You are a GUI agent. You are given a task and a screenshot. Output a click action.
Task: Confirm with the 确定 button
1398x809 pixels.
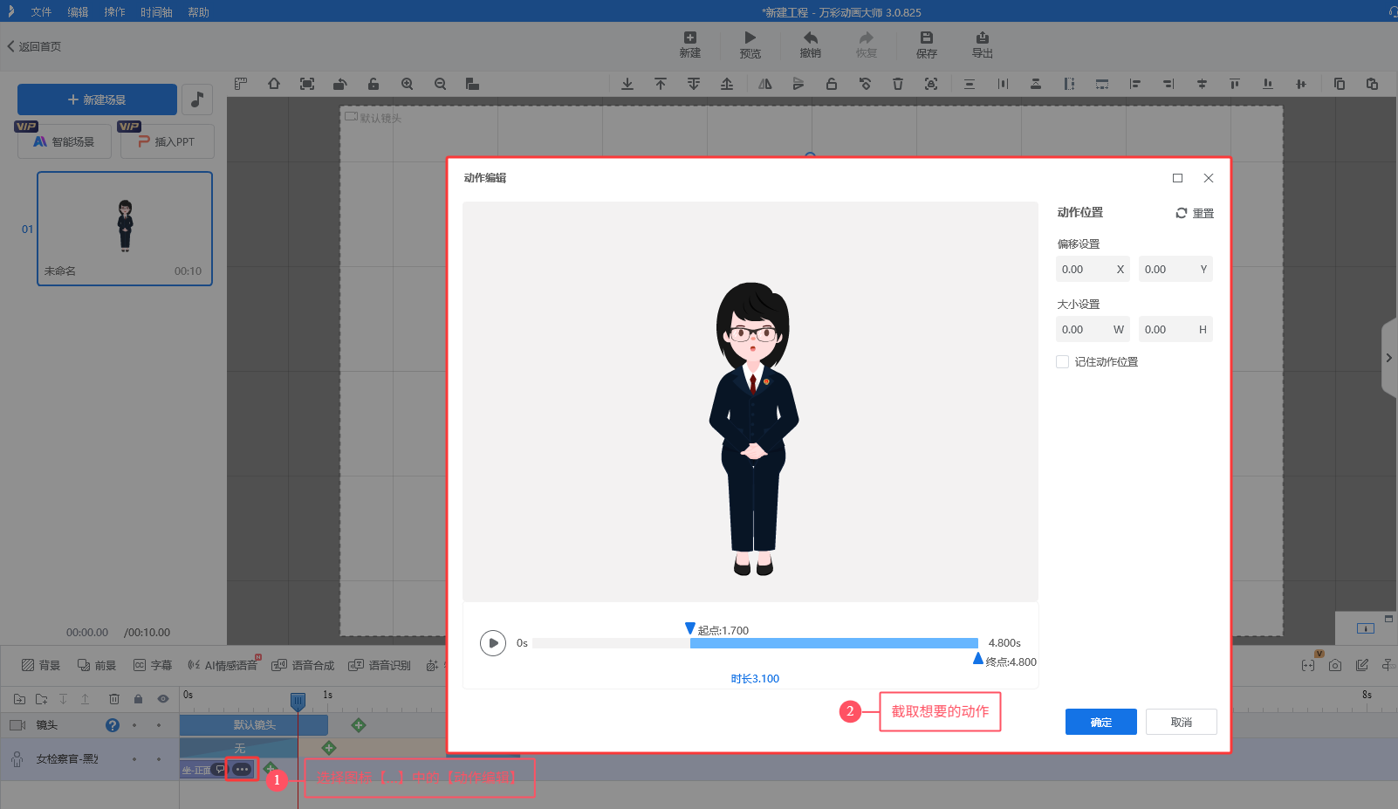point(1100,722)
